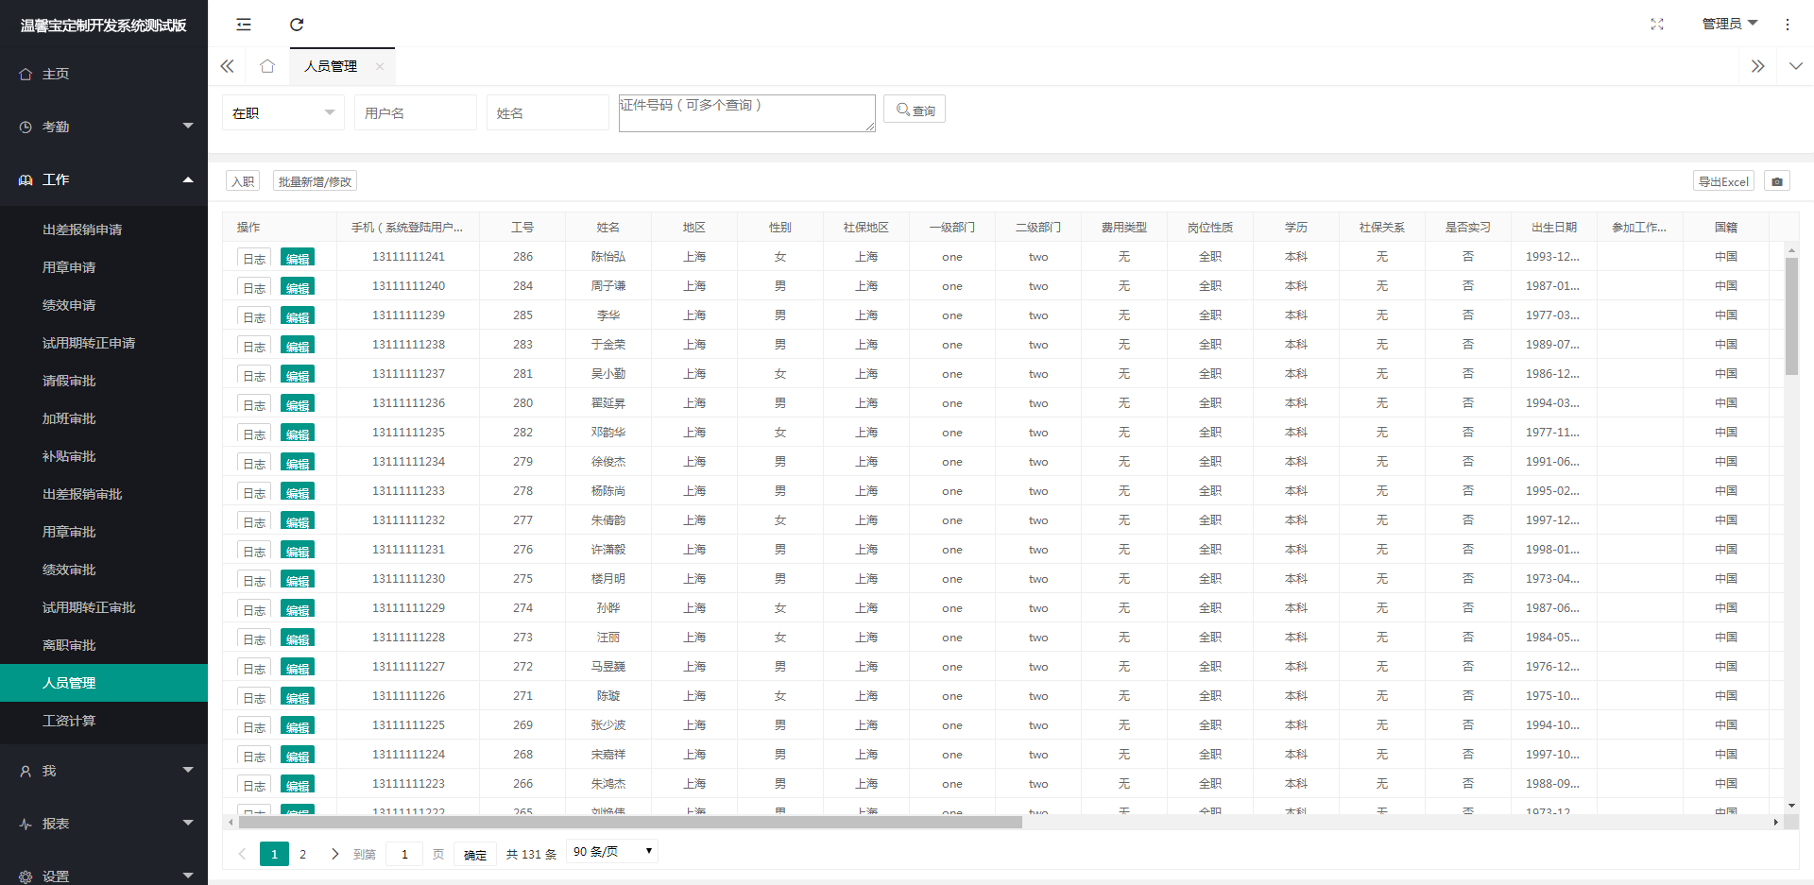Open 工资计算 in the sidebar
Image resolution: width=1814 pixels, height=885 pixels.
(x=69, y=721)
